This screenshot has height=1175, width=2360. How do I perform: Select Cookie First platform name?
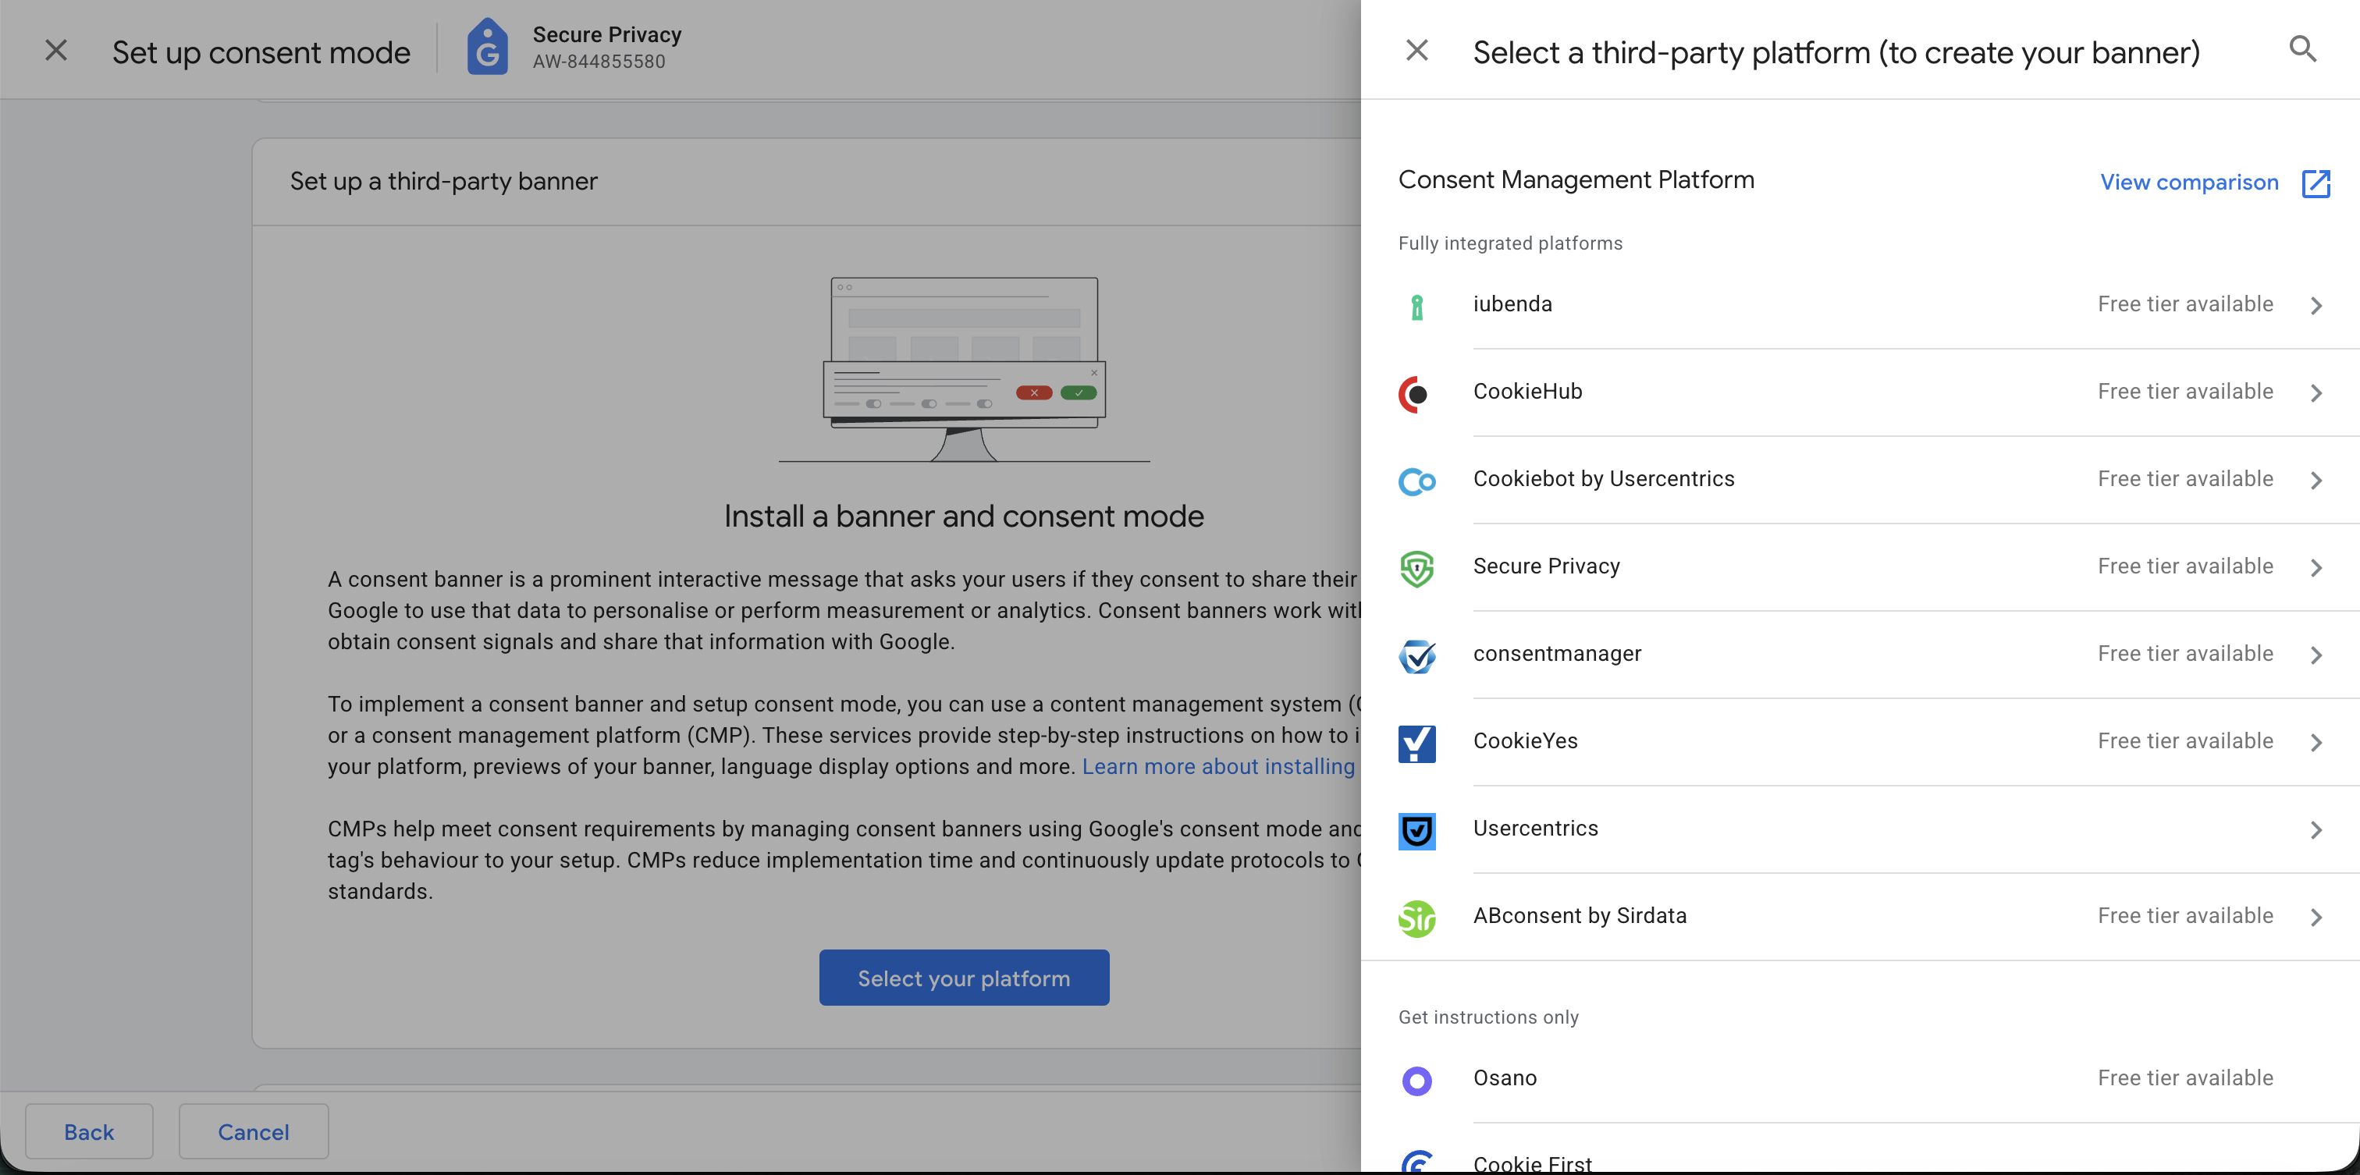[1532, 1164]
